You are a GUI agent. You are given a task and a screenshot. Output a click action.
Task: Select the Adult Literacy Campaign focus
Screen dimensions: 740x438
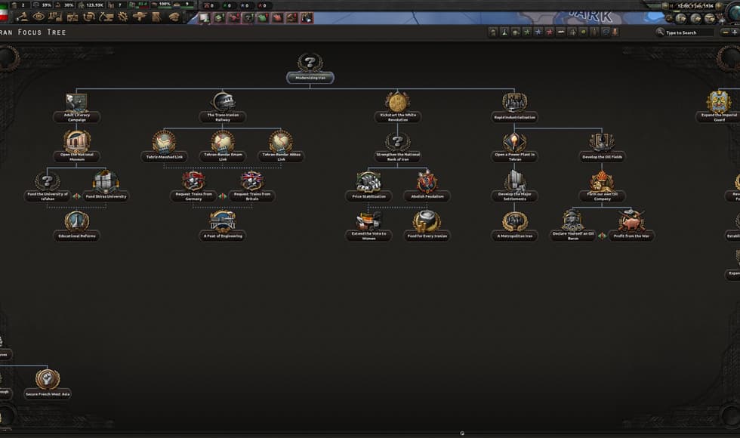coord(76,107)
